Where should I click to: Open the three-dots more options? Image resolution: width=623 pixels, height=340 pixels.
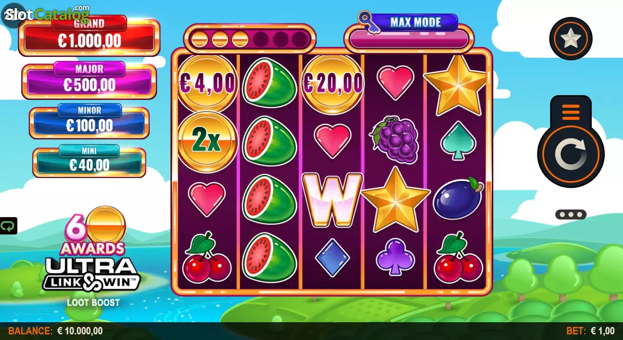coord(571,215)
